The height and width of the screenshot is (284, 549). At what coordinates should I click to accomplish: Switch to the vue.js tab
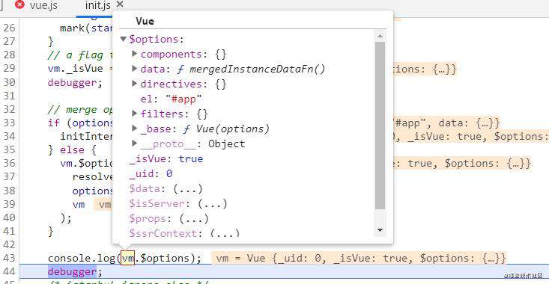(43, 5)
